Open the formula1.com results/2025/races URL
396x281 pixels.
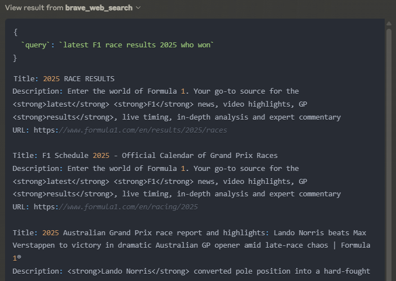tap(130, 130)
